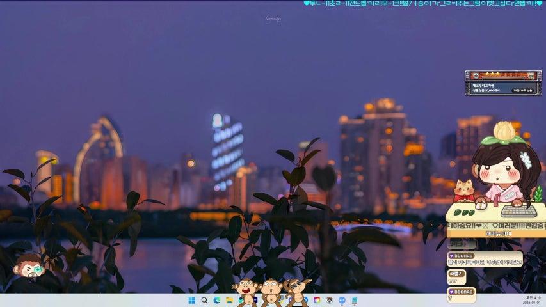Open the teal phone-shaped taskbar app
This screenshot has width=546, height=307.
355,301
